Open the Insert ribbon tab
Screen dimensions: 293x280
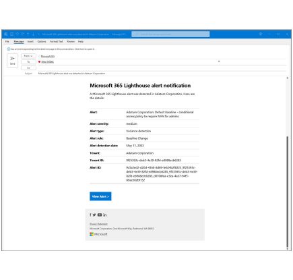coord(30,42)
